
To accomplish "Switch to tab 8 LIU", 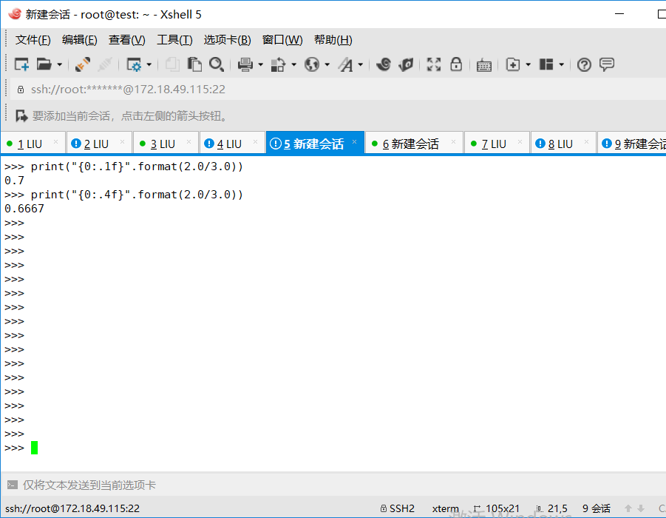I will (x=564, y=144).
